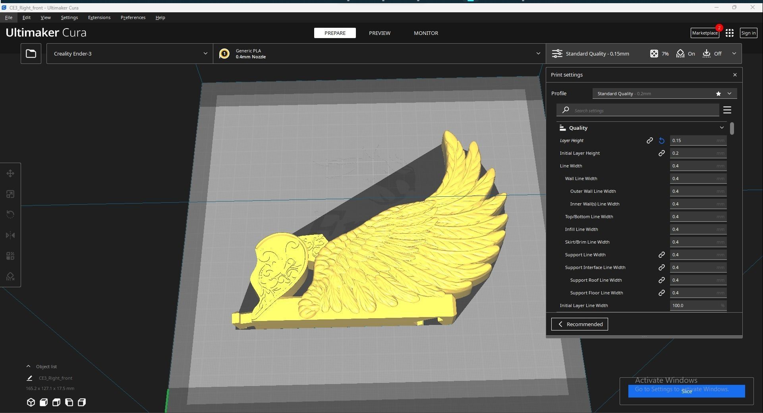This screenshot has width=763, height=413.
Task: Collapse the Quality settings section
Action: pyautogui.click(x=722, y=128)
